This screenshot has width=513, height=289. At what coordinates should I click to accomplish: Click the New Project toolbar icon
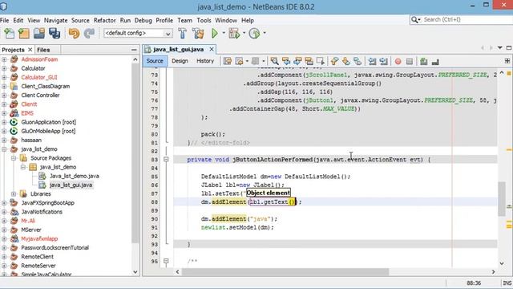(x=24, y=33)
